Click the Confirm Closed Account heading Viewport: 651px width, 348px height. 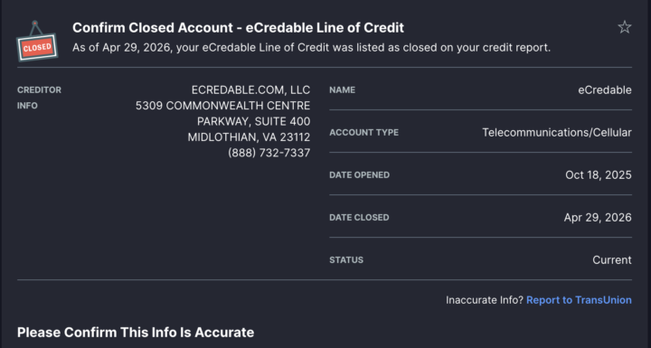coord(238,28)
